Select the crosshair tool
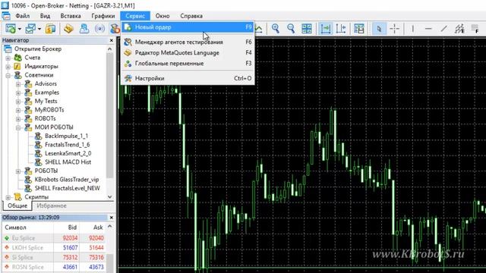 395,29
